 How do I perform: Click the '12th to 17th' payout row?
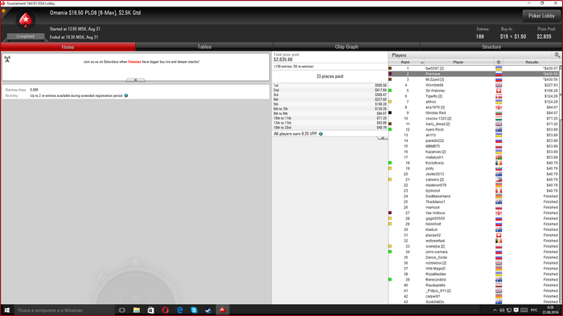tap(330, 123)
